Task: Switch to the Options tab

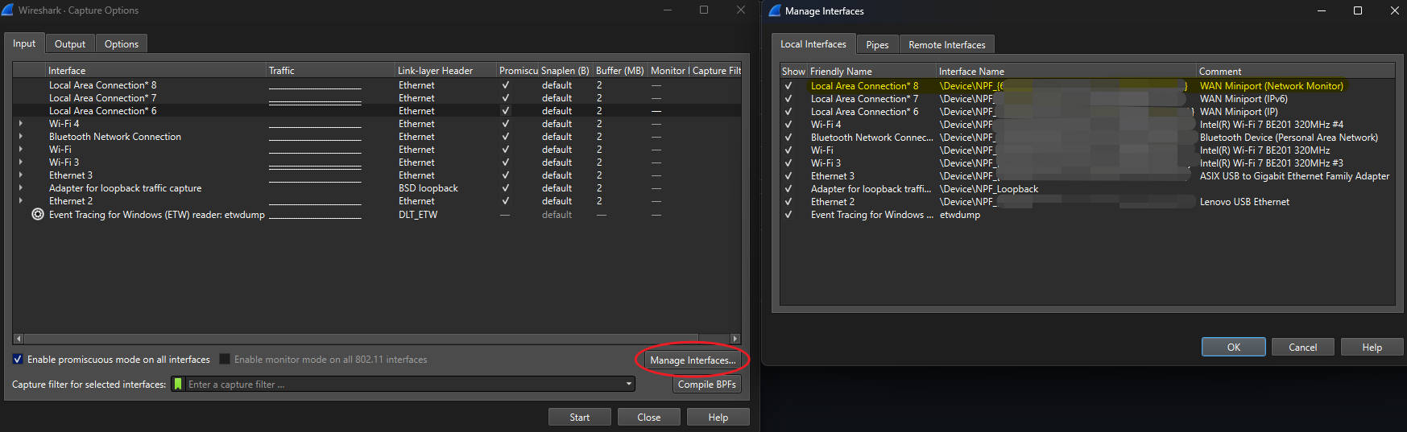Action: coord(122,44)
